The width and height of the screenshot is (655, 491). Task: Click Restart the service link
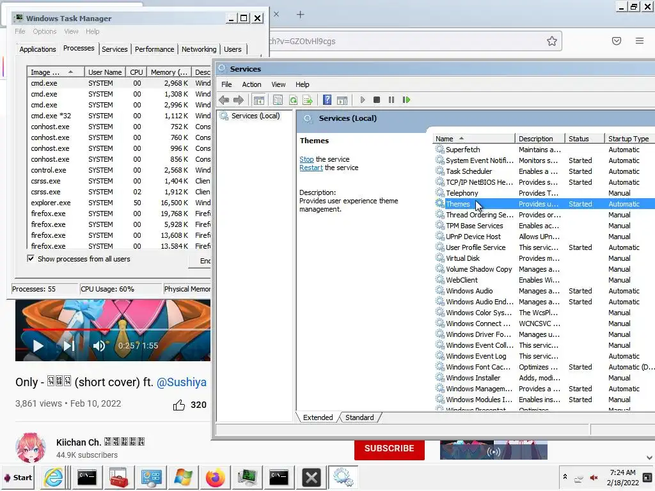click(311, 168)
